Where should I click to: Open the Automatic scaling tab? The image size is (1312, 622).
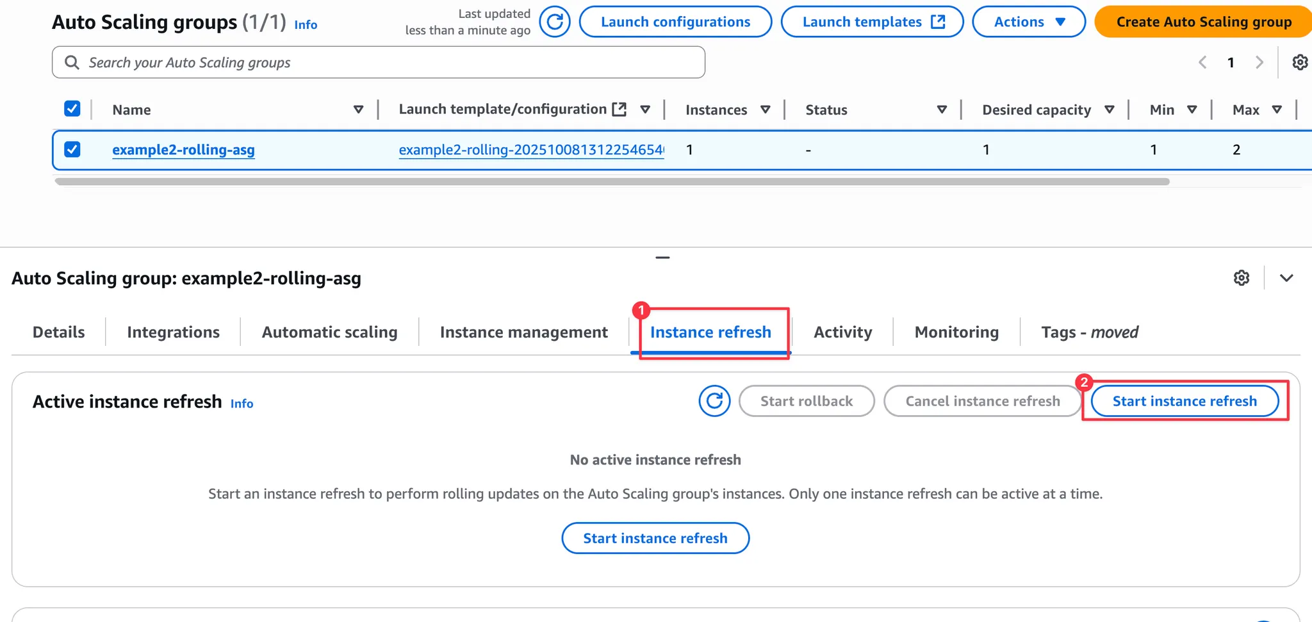329,332
